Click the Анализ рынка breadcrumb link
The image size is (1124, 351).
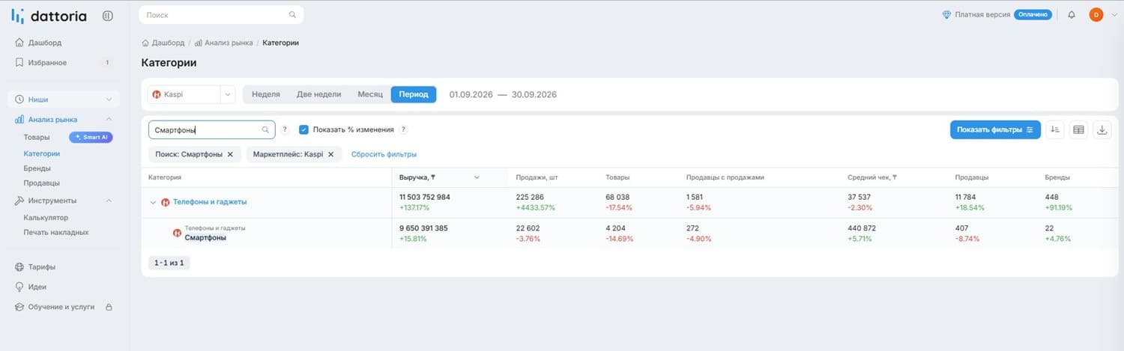229,43
